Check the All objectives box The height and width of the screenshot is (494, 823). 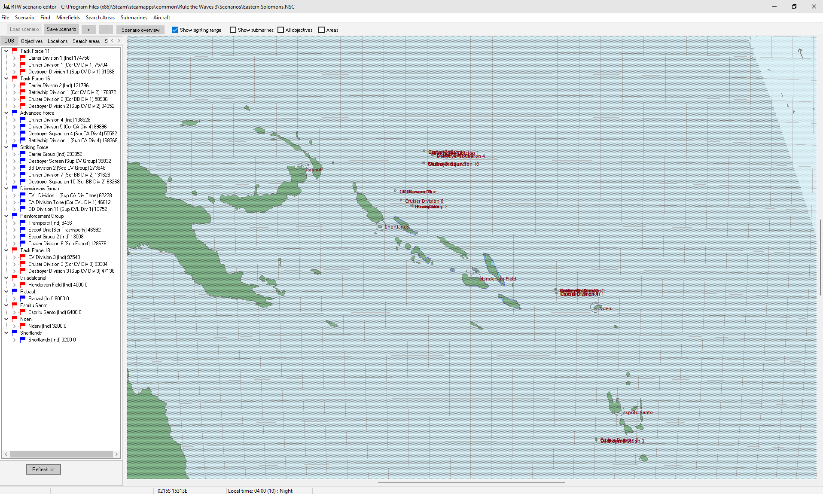point(280,30)
